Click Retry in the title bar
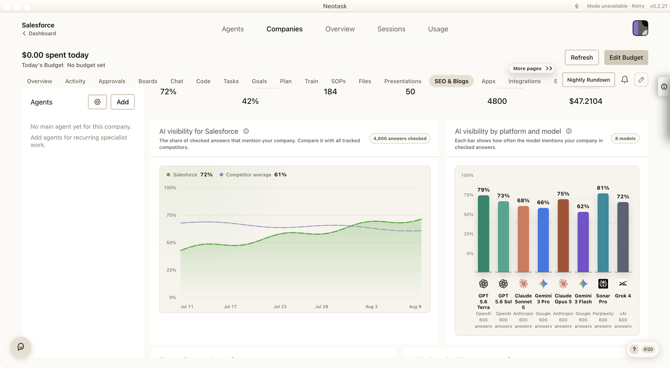Image resolution: width=670 pixels, height=368 pixels. coord(638,6)
